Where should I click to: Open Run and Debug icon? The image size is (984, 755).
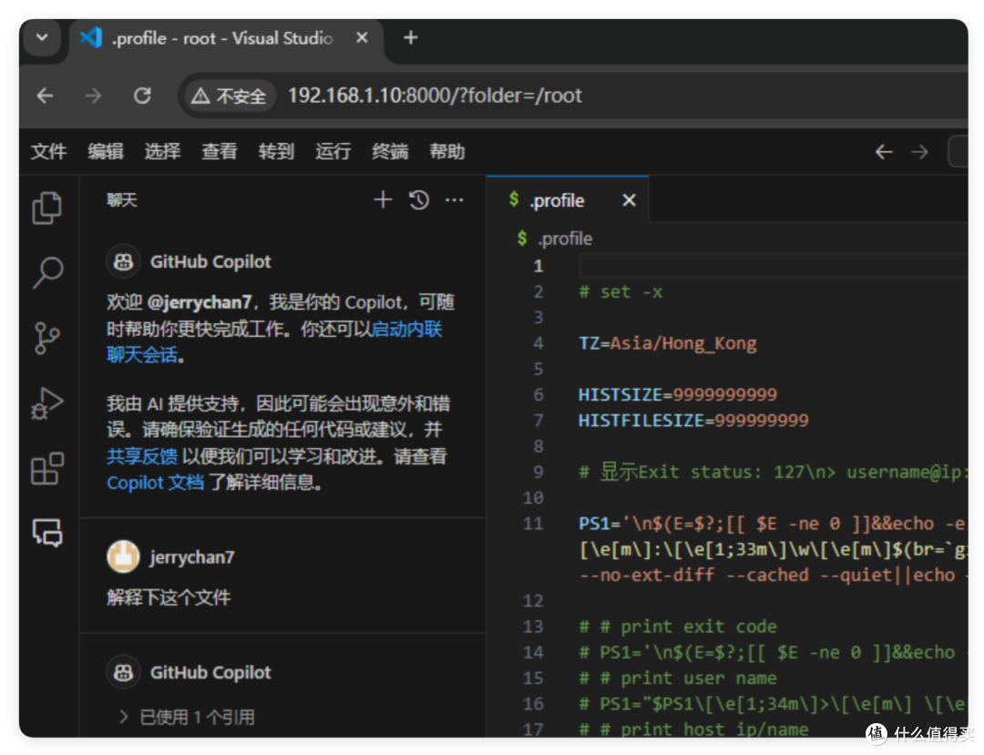[47, 403]
